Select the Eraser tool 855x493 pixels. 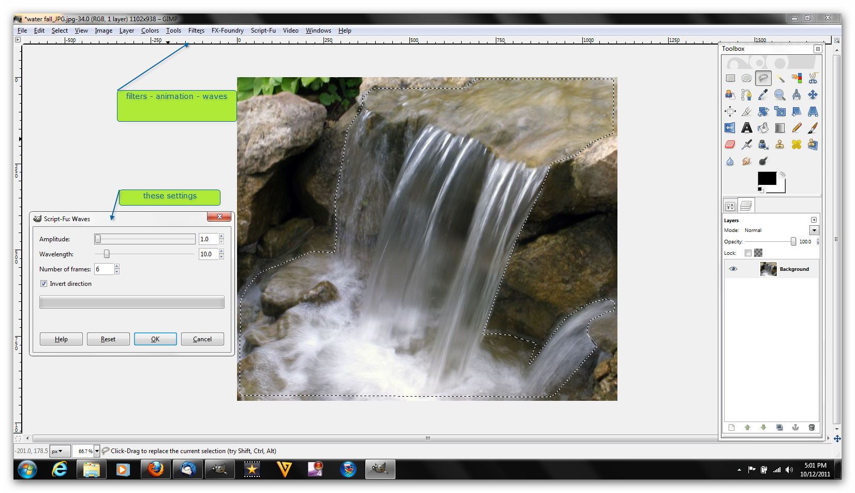tap(730, 144)
